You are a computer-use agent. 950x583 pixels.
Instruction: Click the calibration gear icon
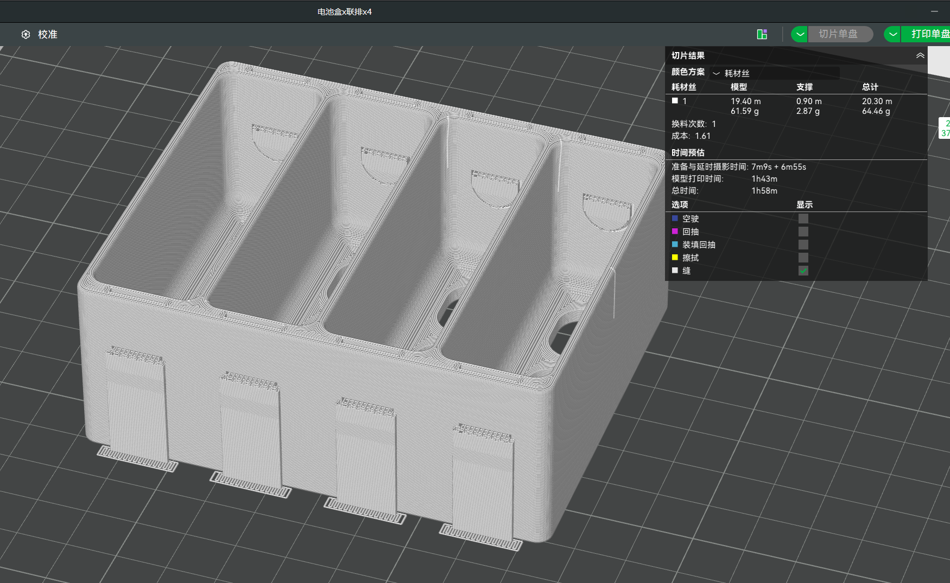[26, 34]
